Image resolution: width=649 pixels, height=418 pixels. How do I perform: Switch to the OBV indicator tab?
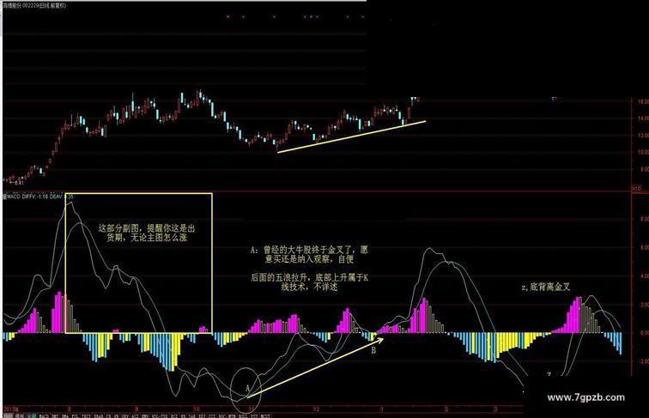(x=124, y=415)
